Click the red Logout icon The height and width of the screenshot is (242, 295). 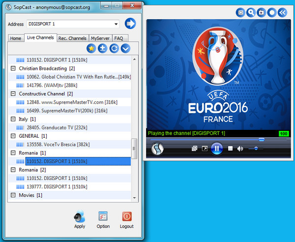click(x=127, y=216)
